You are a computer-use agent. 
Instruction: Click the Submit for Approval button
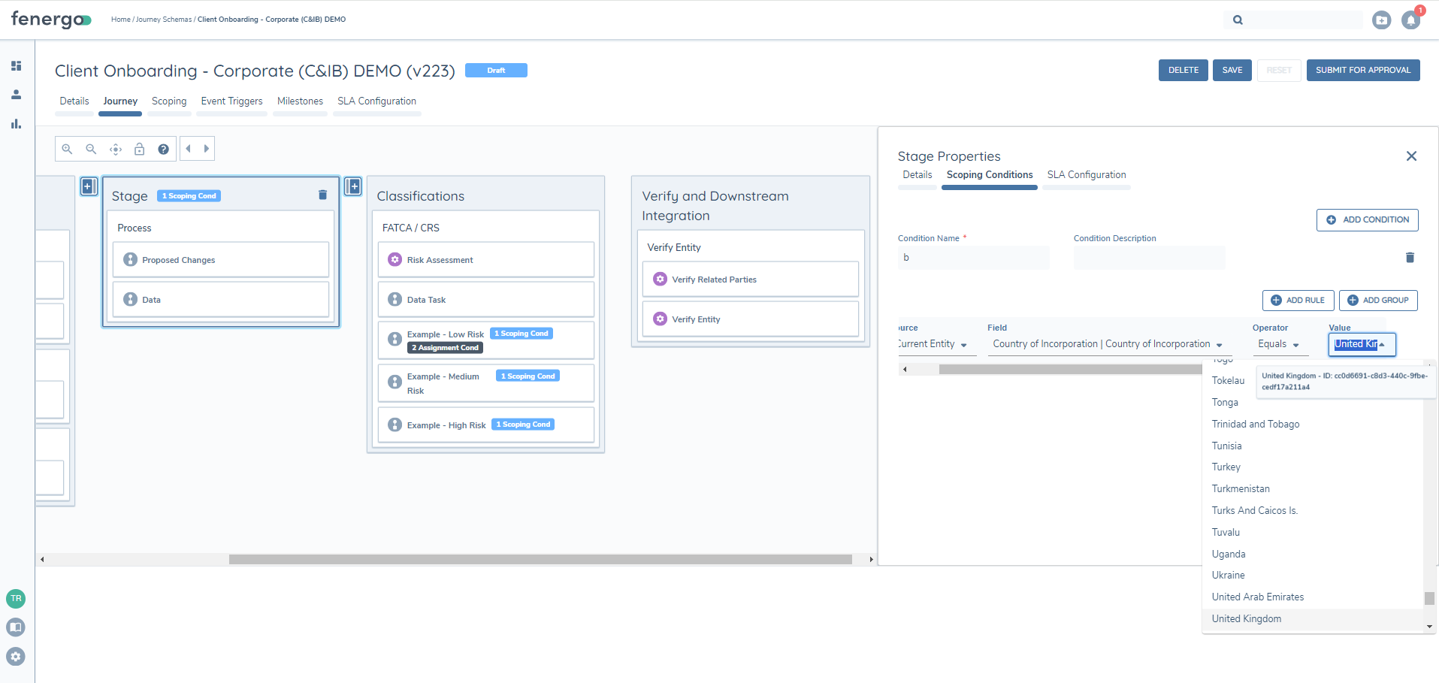point(1362,70)
